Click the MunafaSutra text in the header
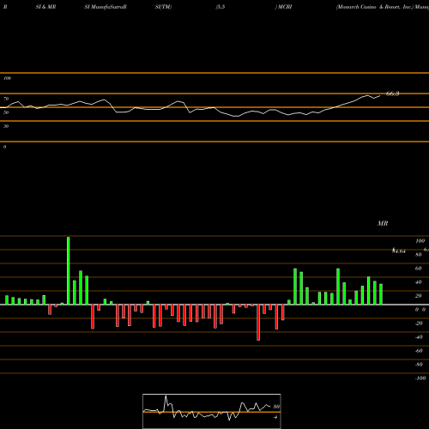The height and width of the screenshot is (429, 429). [x=108, y=7]
